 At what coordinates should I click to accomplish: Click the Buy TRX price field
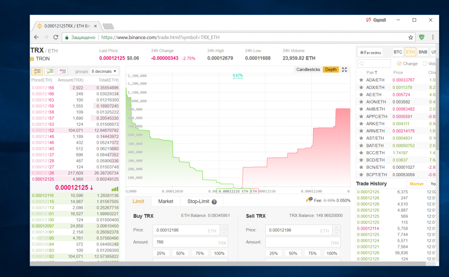pos(186,230)
